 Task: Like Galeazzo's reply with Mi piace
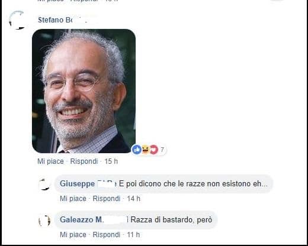[73, 235]
